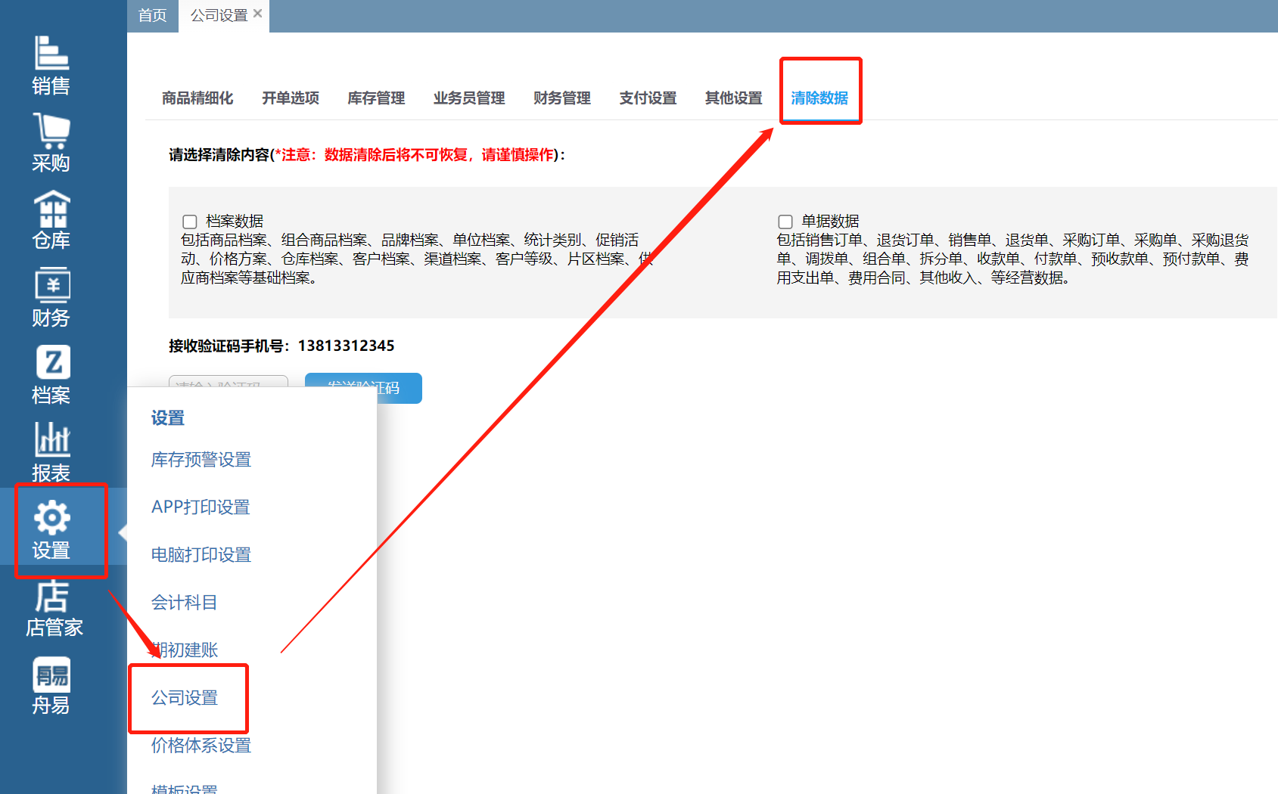Select the 清除数据 settings tab

click(819, 98)
